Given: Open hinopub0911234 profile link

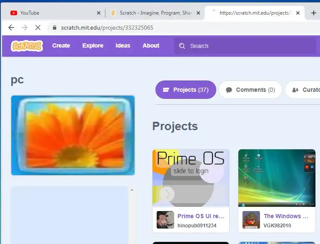Looking at the screenshot, I should 197,225.
